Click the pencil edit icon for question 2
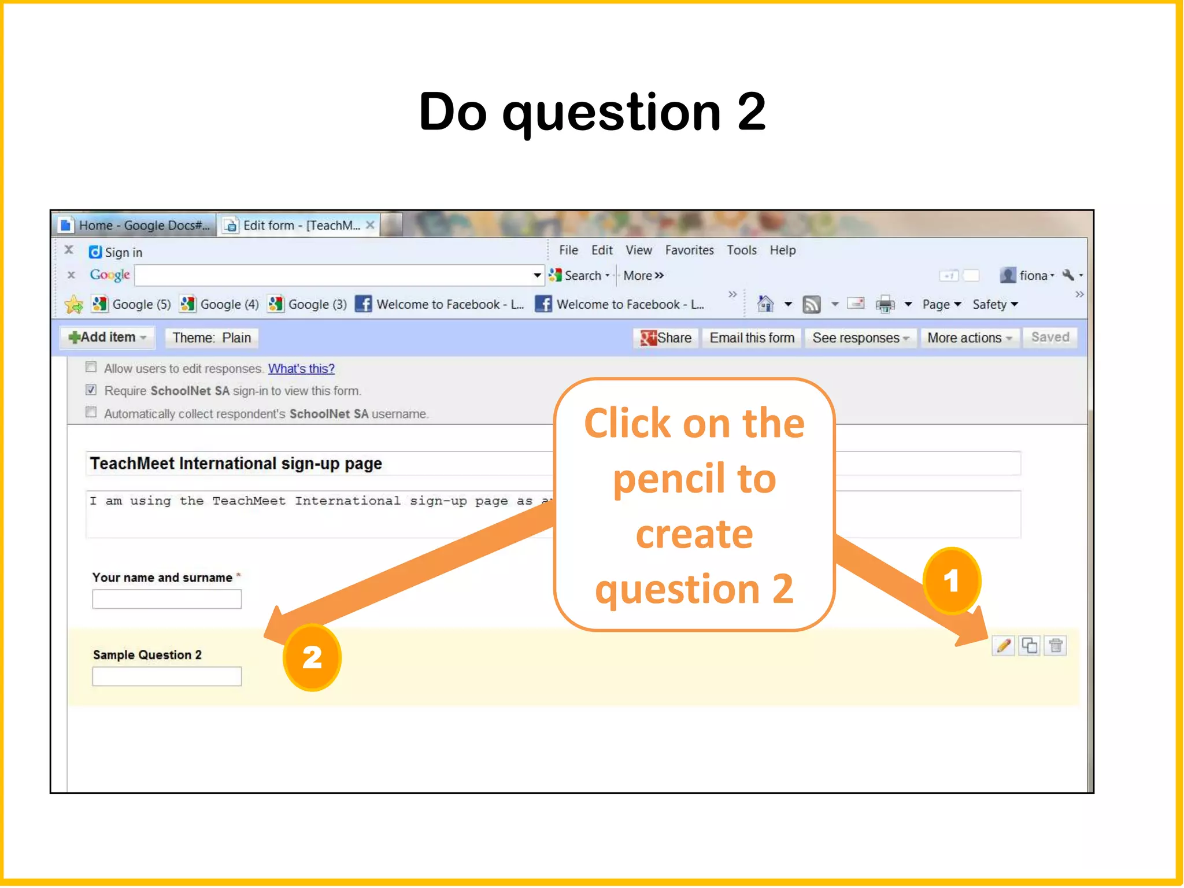The height and width of the screenshot is (888, 1184). tap(1003, 645)
